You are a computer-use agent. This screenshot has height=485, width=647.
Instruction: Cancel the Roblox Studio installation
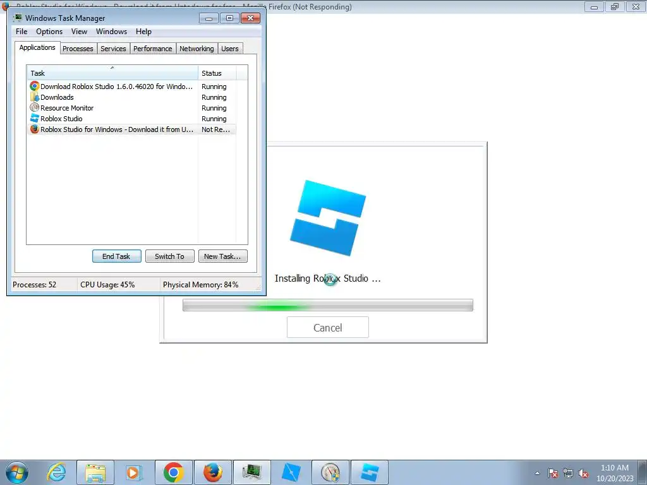point(328,328)
